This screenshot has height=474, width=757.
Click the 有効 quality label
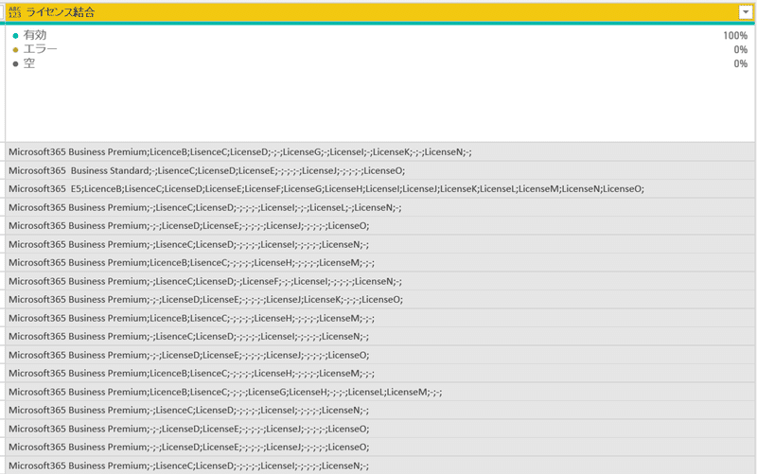pyautogui.click(x=35, y=35)
